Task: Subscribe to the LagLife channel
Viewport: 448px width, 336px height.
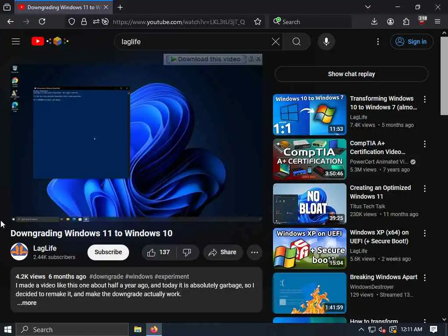Action: [108, 252]
